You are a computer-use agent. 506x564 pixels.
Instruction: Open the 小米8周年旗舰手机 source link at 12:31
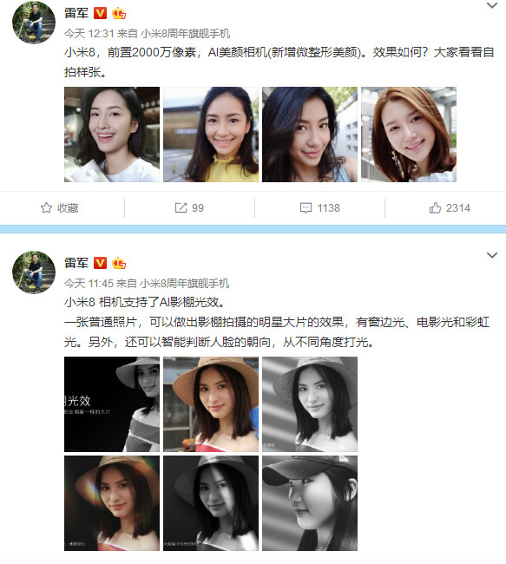click(185, 34)
